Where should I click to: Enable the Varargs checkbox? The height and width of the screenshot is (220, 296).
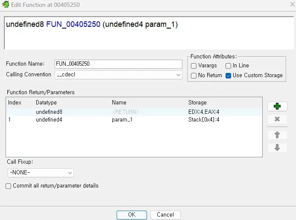194,66
